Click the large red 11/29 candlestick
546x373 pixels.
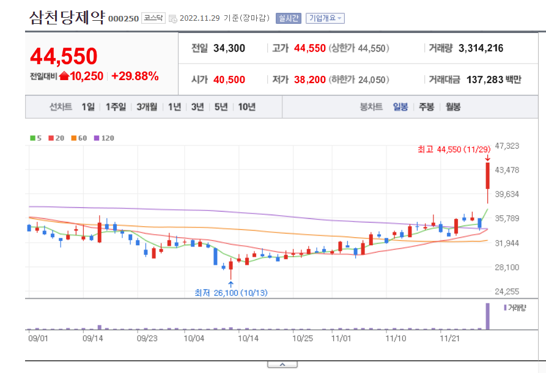(x=487, y=176)
